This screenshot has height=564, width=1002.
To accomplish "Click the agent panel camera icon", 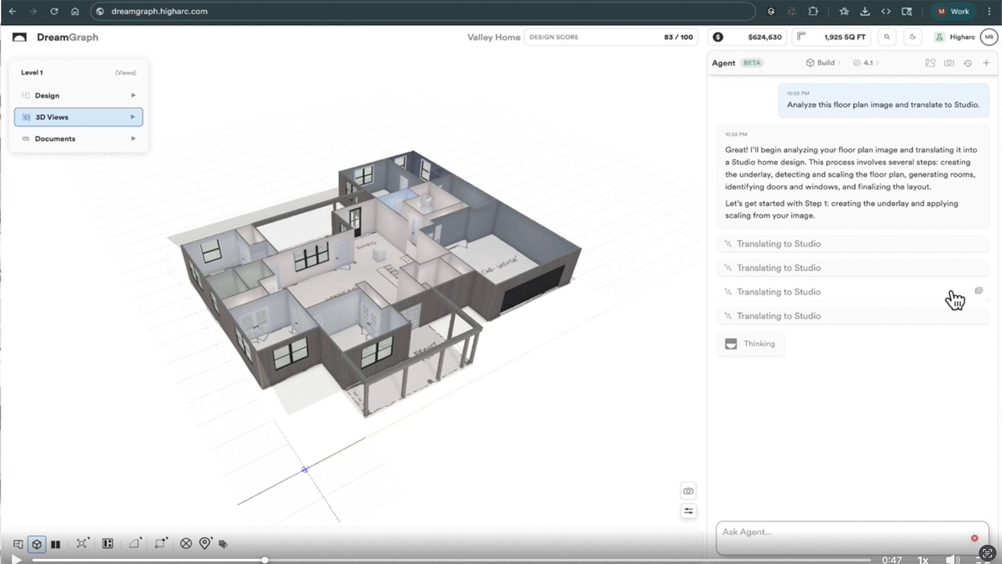I will [x=949, y=63].
